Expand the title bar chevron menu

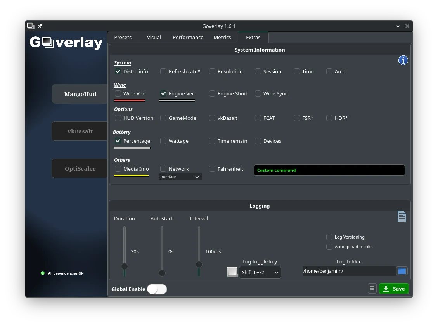(x=398, y=26)
